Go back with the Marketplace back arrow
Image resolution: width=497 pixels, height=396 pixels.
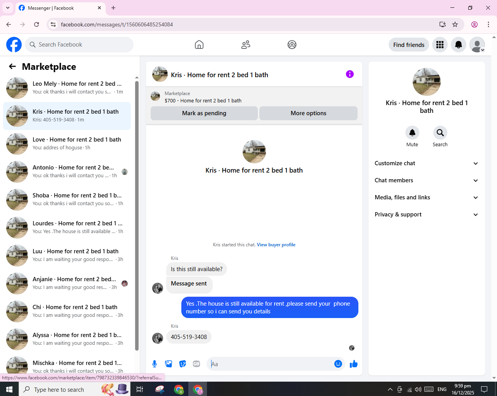pos(12,66)
